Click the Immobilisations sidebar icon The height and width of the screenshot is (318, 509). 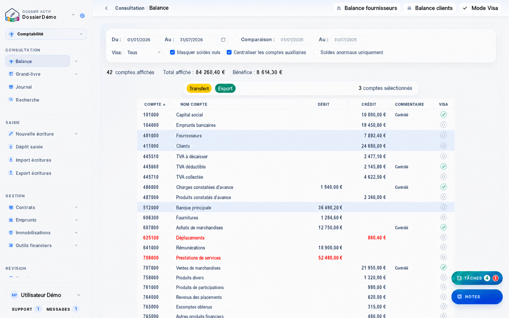click(x=11, y=233)
